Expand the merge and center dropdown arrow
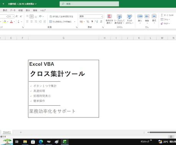Image resolution: width=176 pixels, height=145 pixels. pyautogui.click(x=75, y=22)
